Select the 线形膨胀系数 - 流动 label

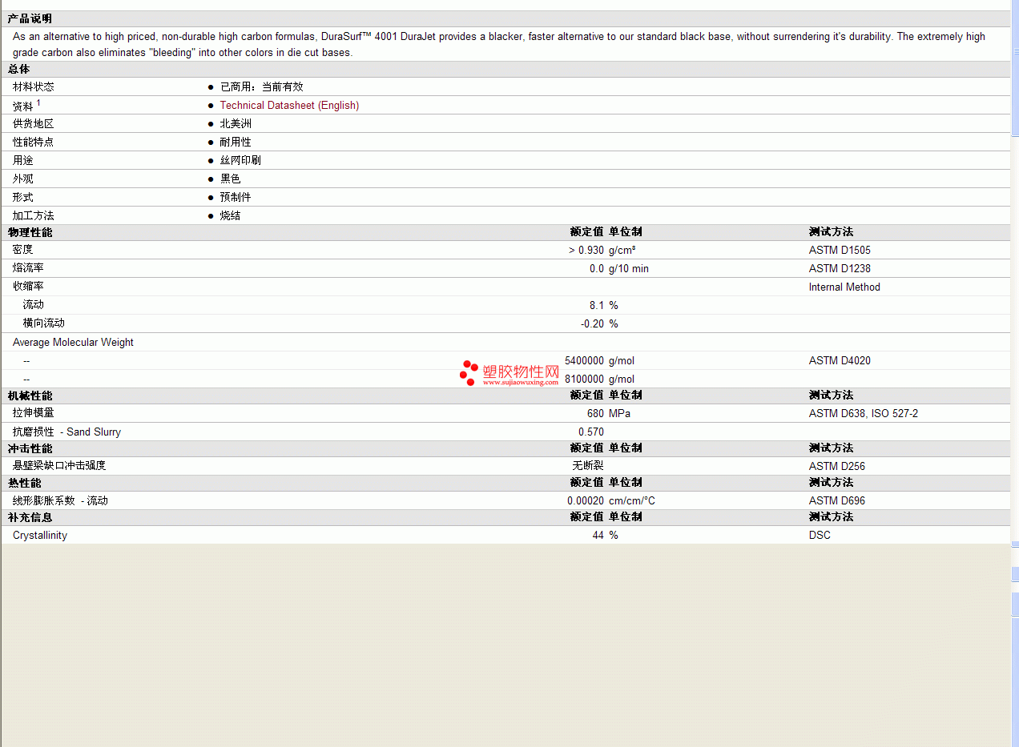pos(60,500)
